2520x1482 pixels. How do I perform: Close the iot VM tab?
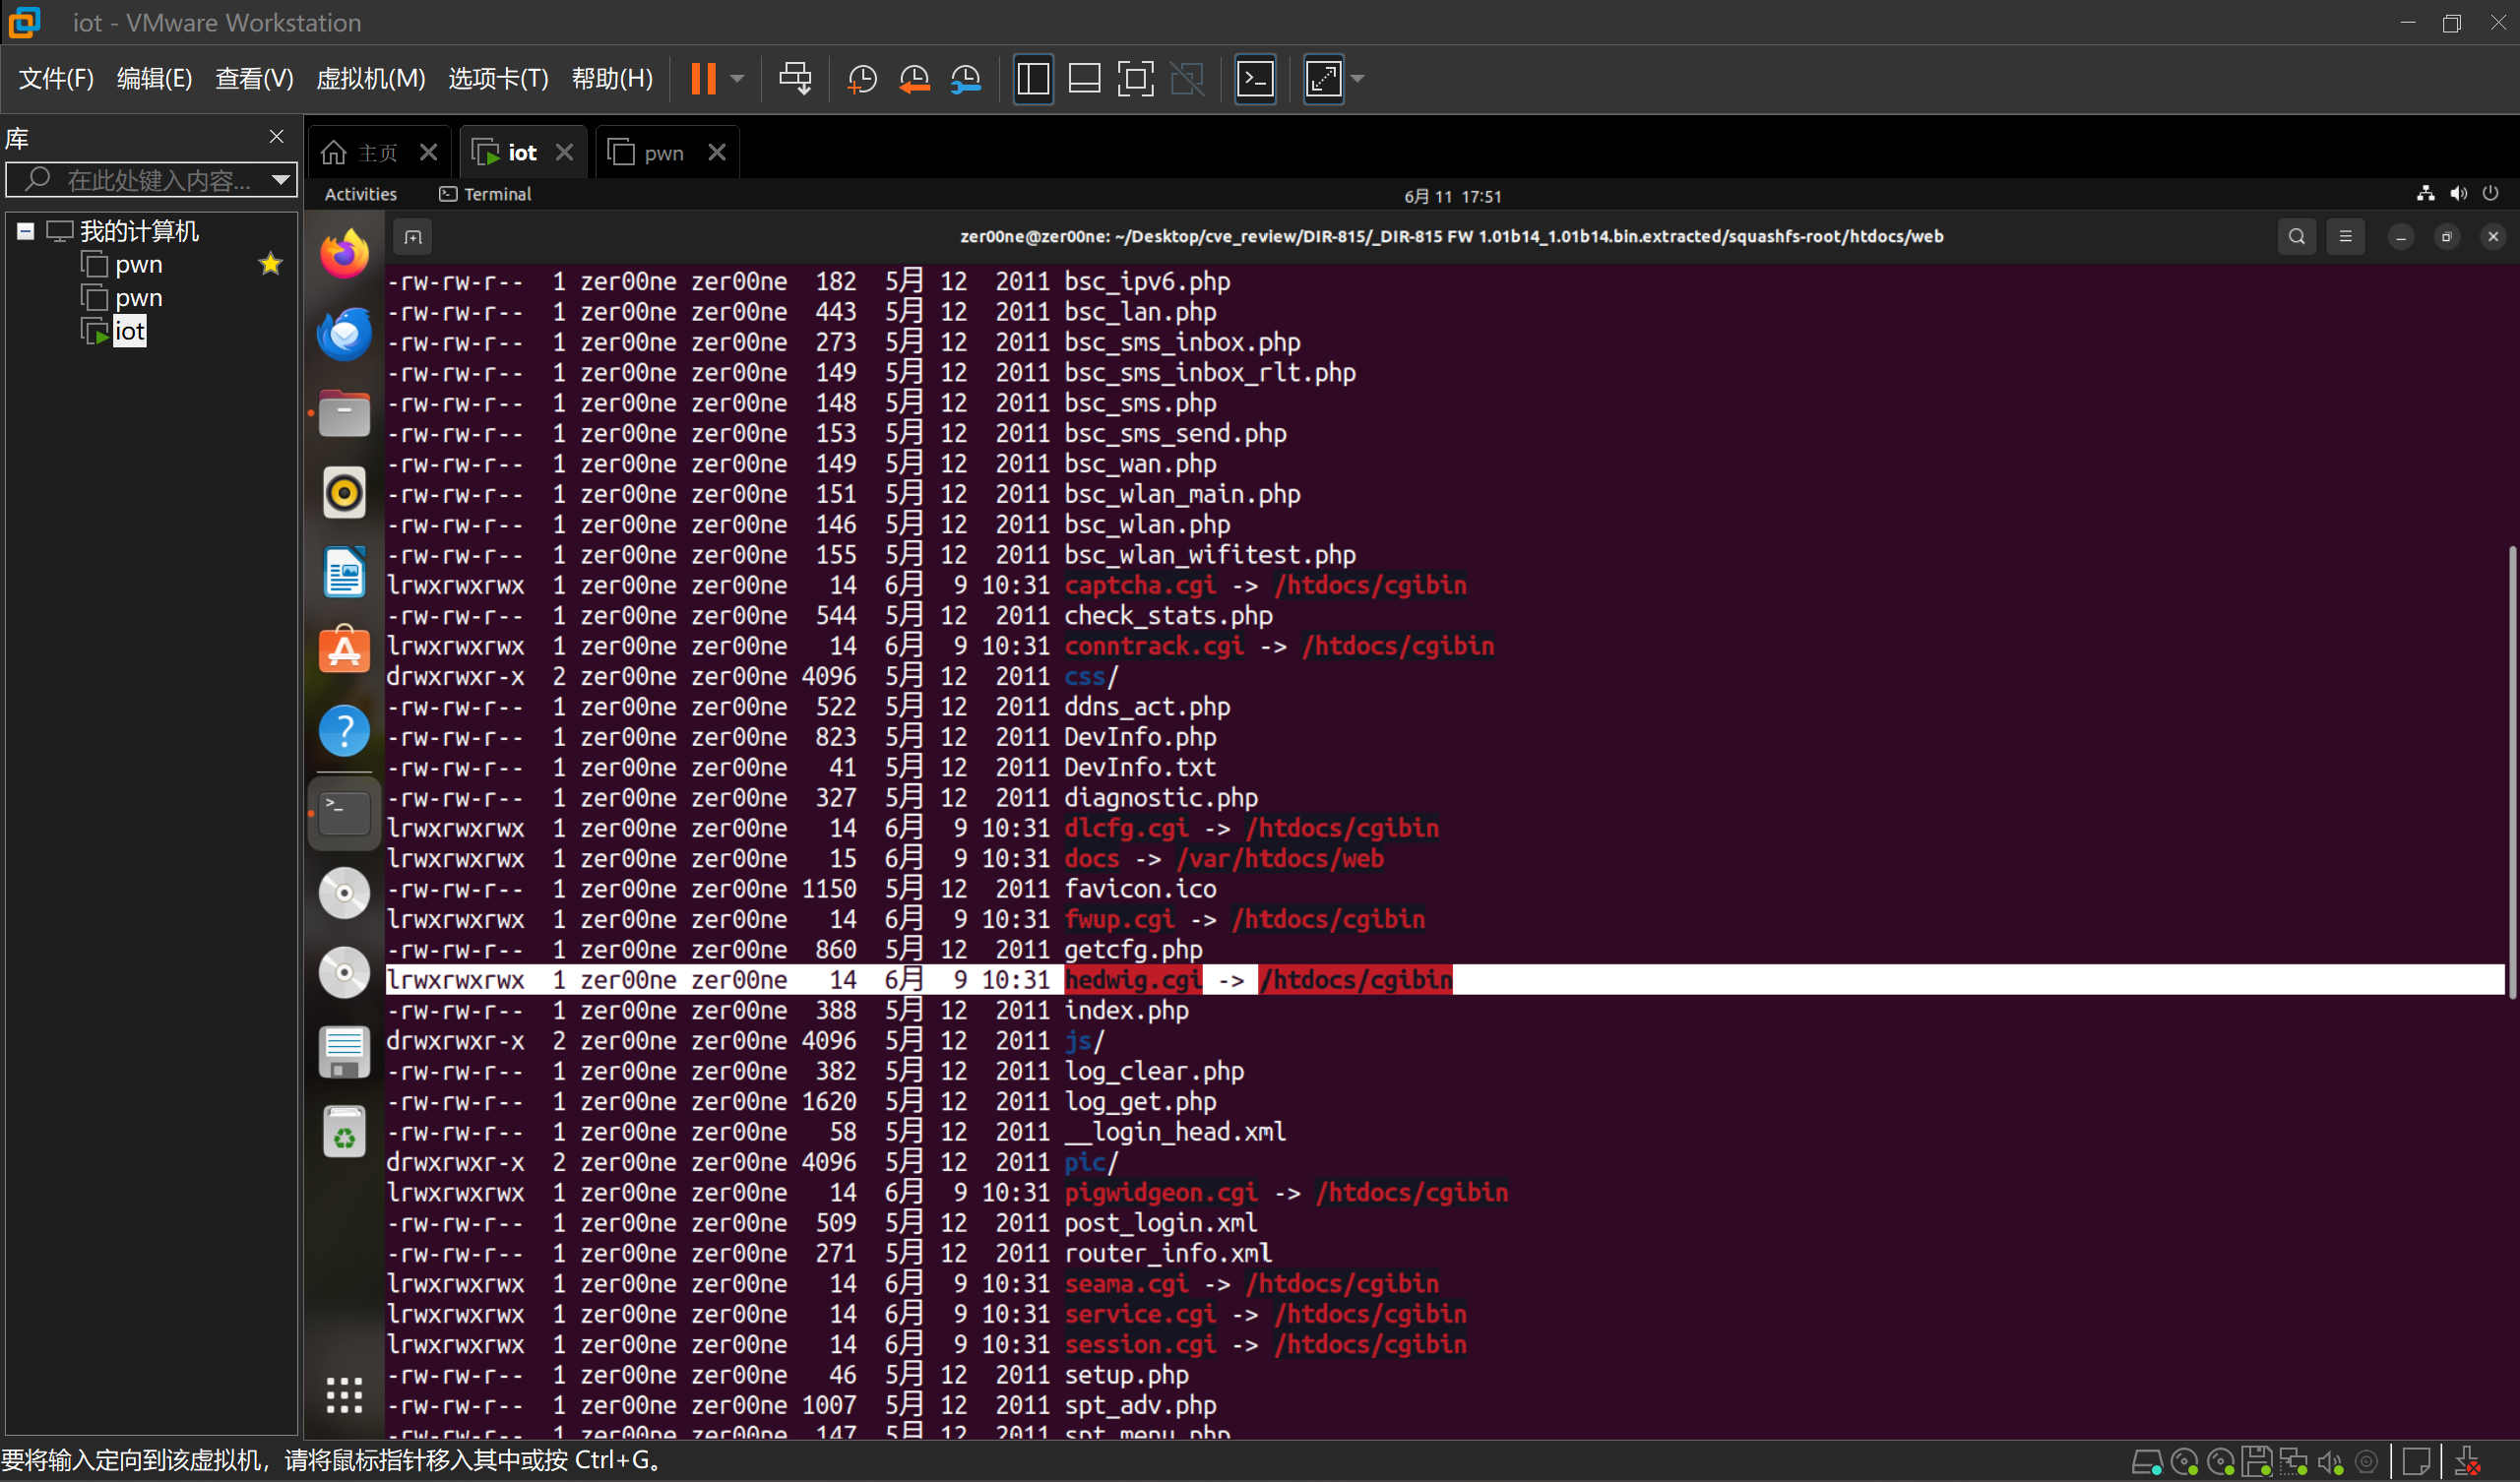point(564,152)
